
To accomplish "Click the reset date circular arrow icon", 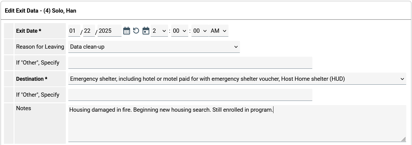I will (136, 31).
